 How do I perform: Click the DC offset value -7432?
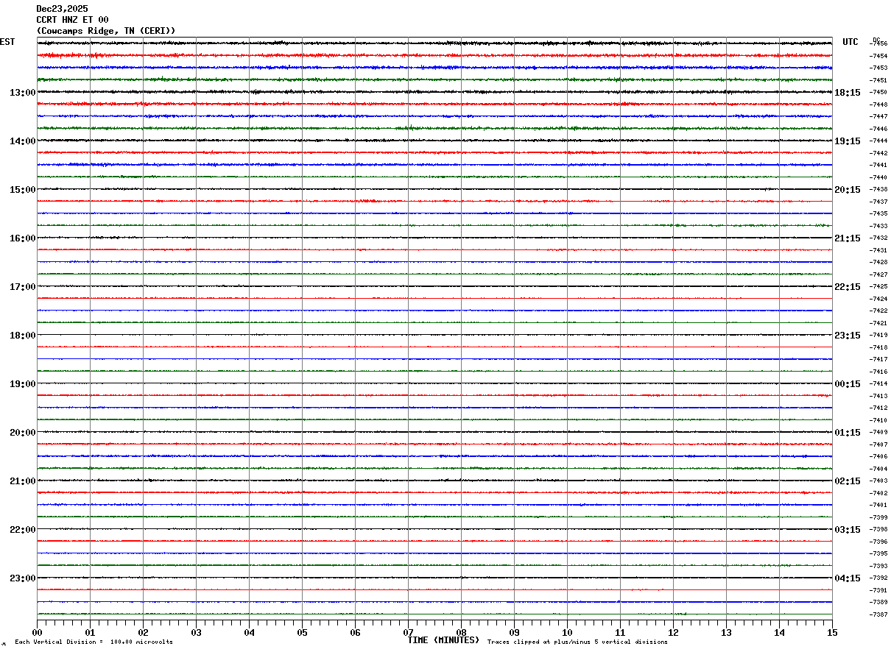tap(878, 238)
